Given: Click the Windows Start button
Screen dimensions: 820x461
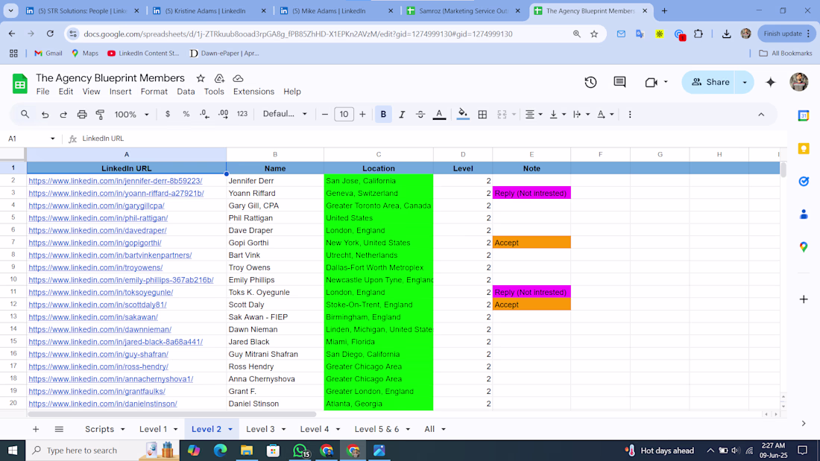Looking at the screenshot, I should 13,450.
